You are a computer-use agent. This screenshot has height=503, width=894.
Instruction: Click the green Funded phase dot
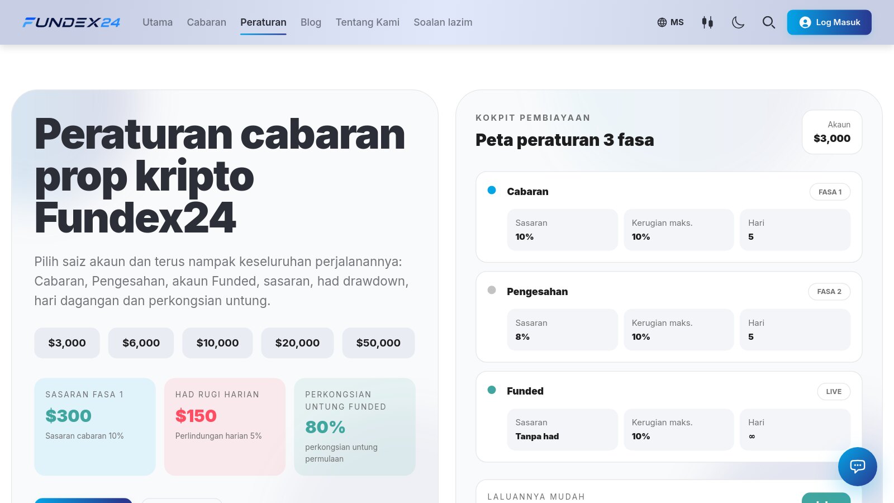[x=492, y=390]
